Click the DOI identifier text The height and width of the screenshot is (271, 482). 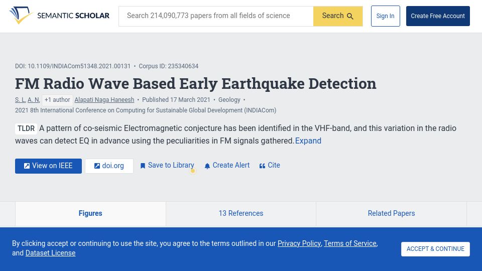tap(73, 66)
